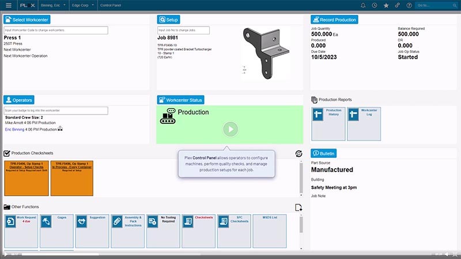Click the video progress bar at bottom
461x259 pixels.
click(231, 254)
